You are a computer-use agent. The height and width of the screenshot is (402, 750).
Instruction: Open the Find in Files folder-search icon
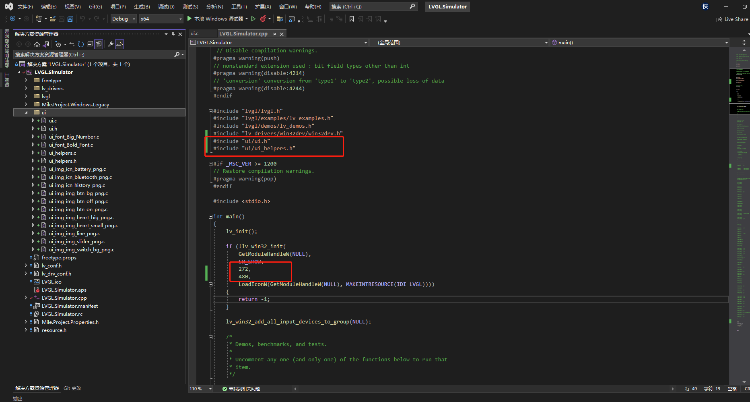click(280, 19)
